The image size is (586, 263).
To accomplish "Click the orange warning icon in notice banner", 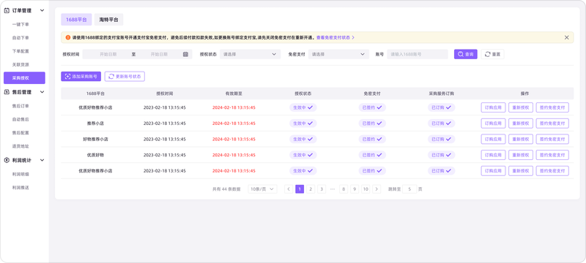I will [x=67, y=38].
